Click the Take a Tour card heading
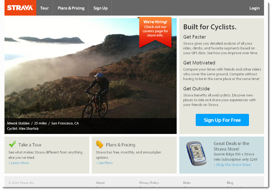Image resolution: width=272 pixels, height=191 pixels. click(x=30, y=145)
